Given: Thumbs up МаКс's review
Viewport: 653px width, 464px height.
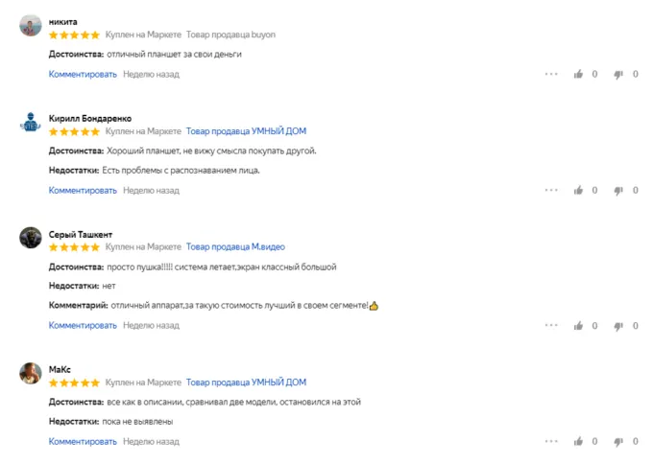Looking at the screenshot, I should point(578,442).
